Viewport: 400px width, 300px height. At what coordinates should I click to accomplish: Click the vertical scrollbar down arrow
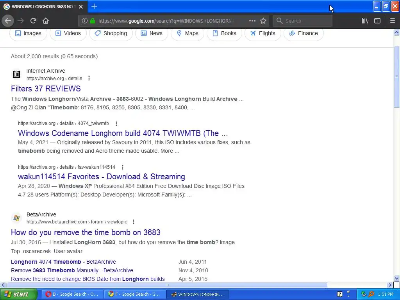point(396,278)
